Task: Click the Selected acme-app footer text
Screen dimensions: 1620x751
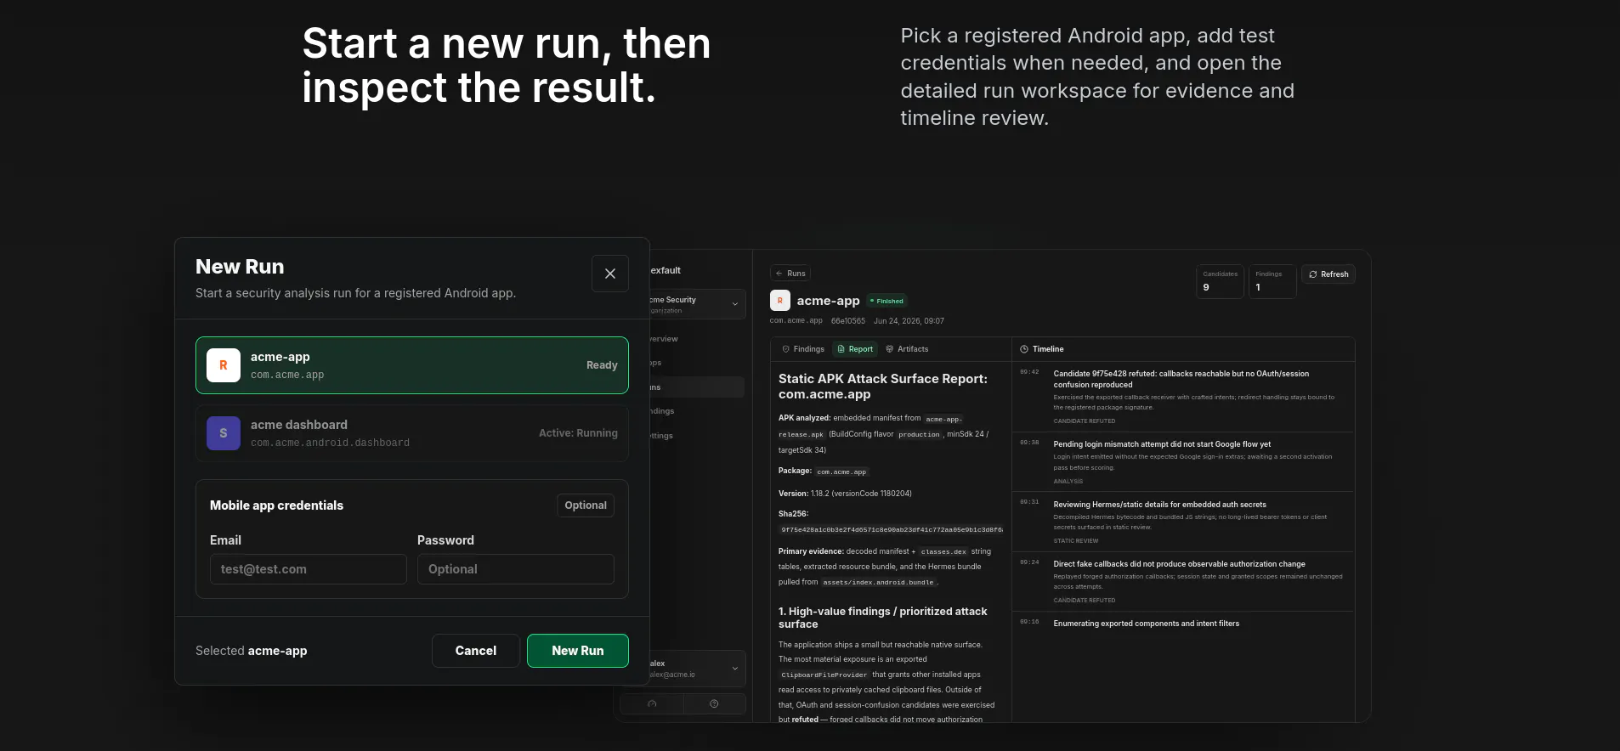Action: [252, 651]
